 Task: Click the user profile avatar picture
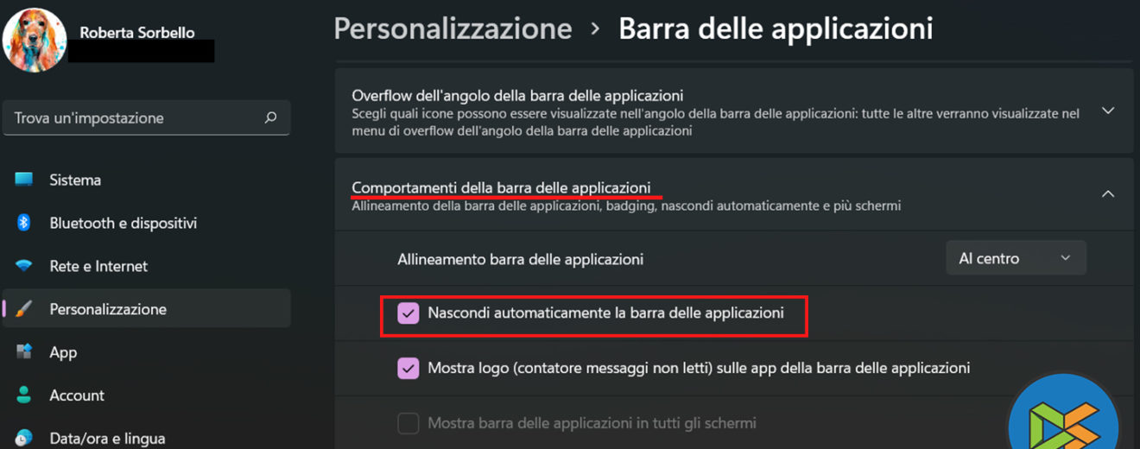pos(35,40)
